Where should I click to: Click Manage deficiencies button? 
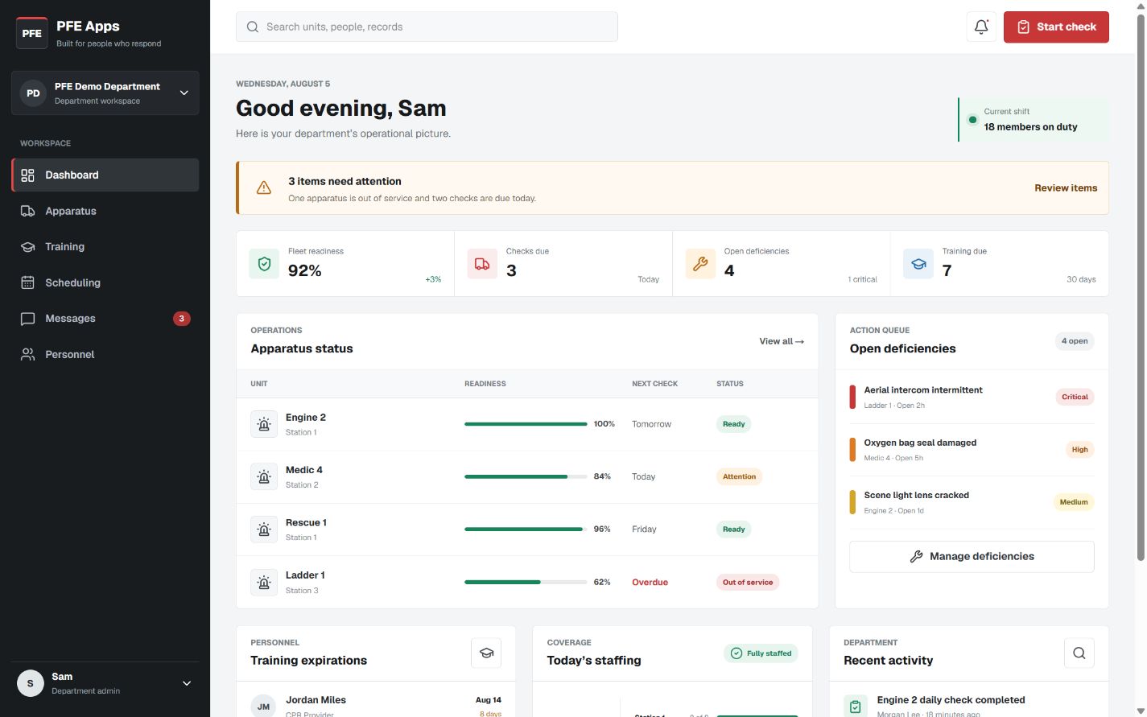pos(972,556)
